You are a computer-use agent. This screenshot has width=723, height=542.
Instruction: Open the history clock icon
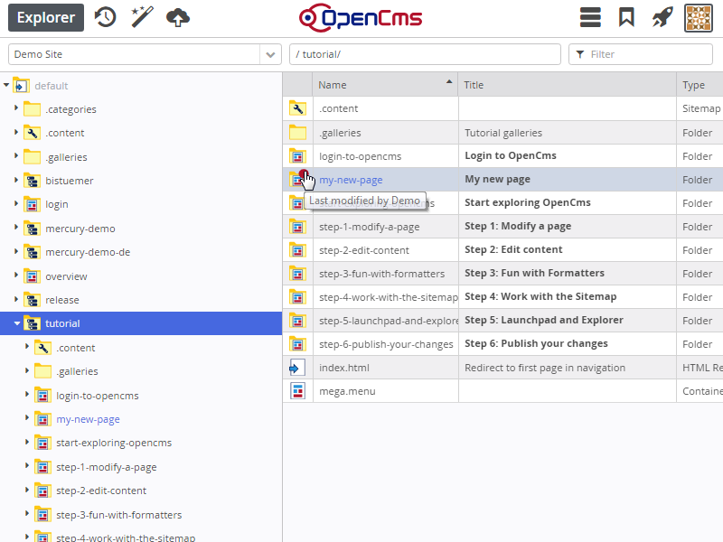[106, 17]
